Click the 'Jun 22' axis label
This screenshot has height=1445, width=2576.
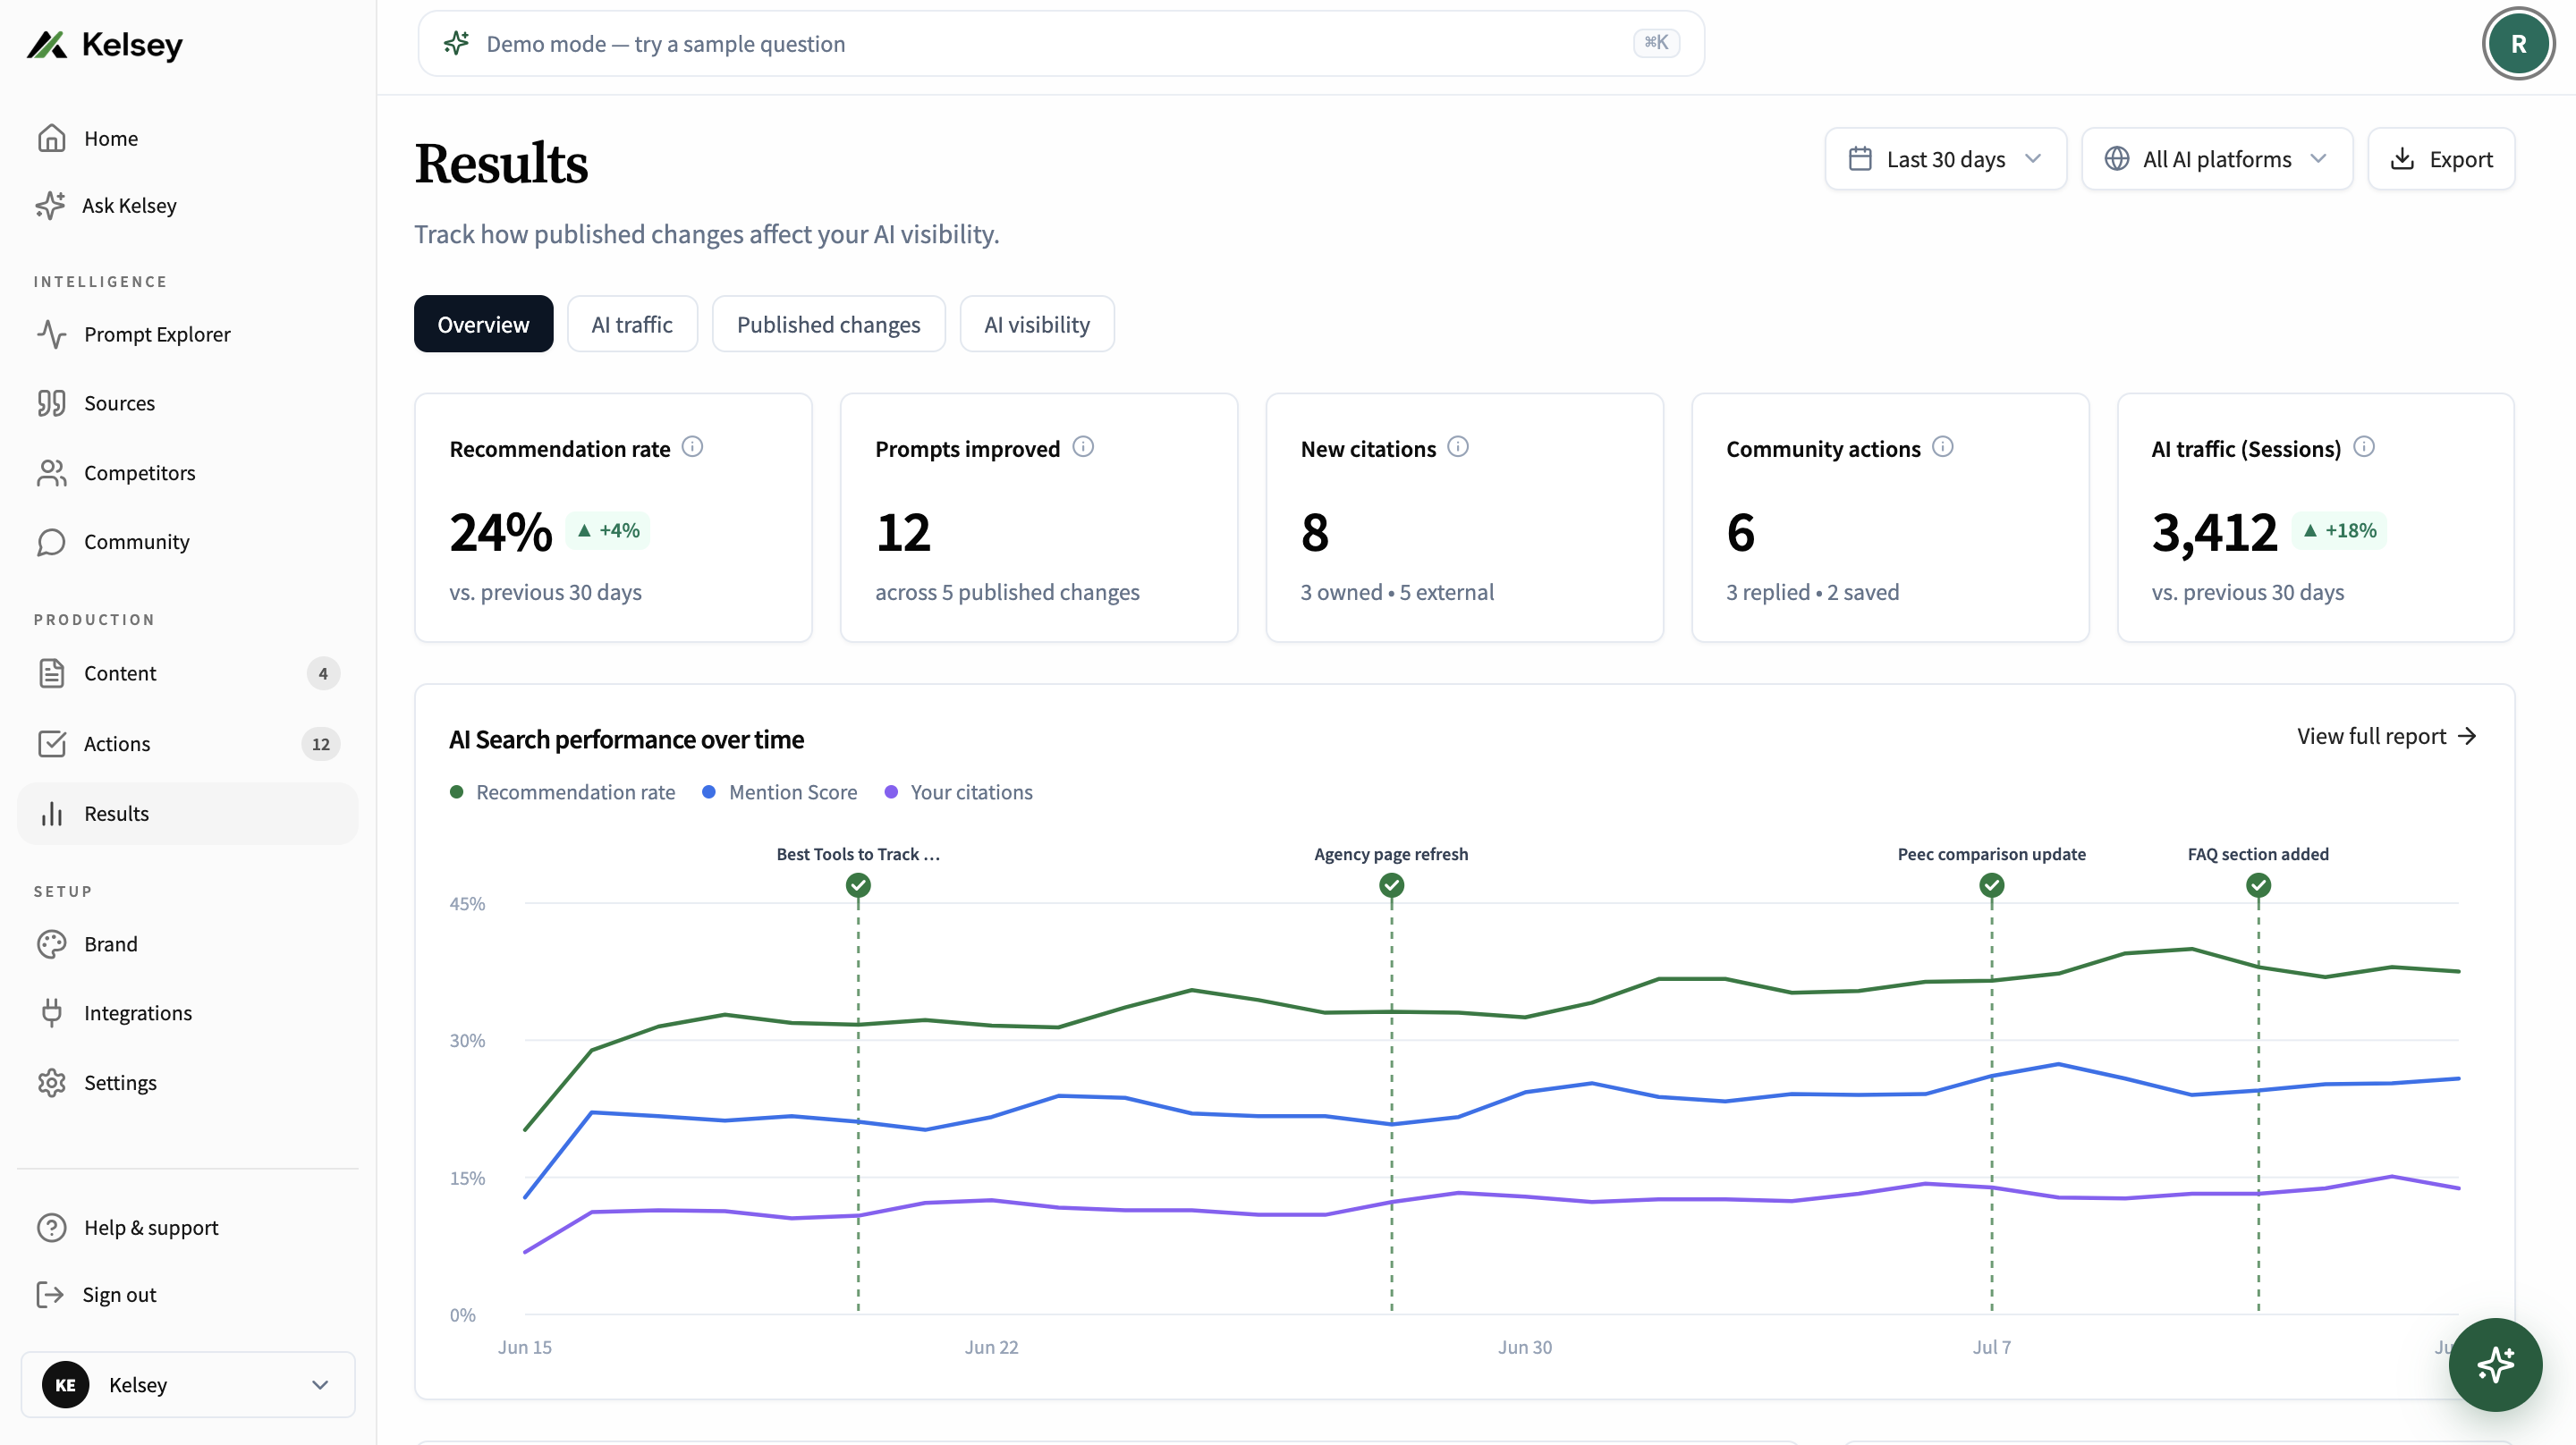click(991, 1347)
